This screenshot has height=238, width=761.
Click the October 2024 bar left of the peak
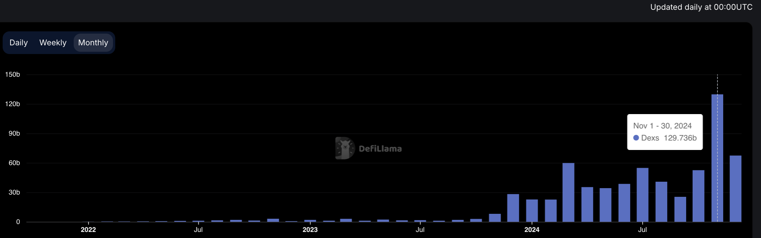(698, 196)
